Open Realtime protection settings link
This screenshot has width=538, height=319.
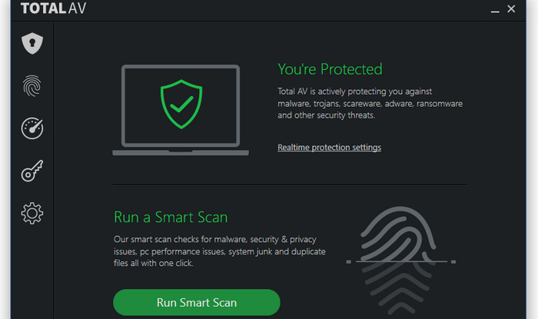tap(330, 147)
